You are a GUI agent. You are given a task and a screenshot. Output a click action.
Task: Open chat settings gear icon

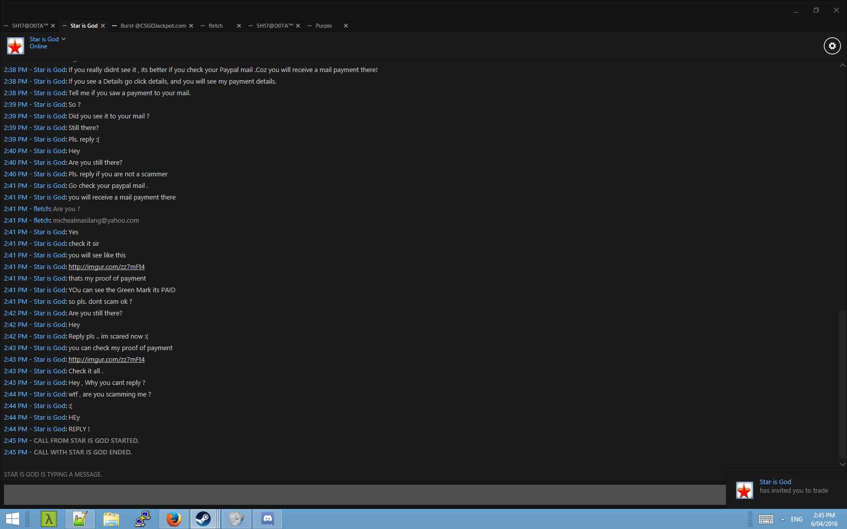click(832, 46)
